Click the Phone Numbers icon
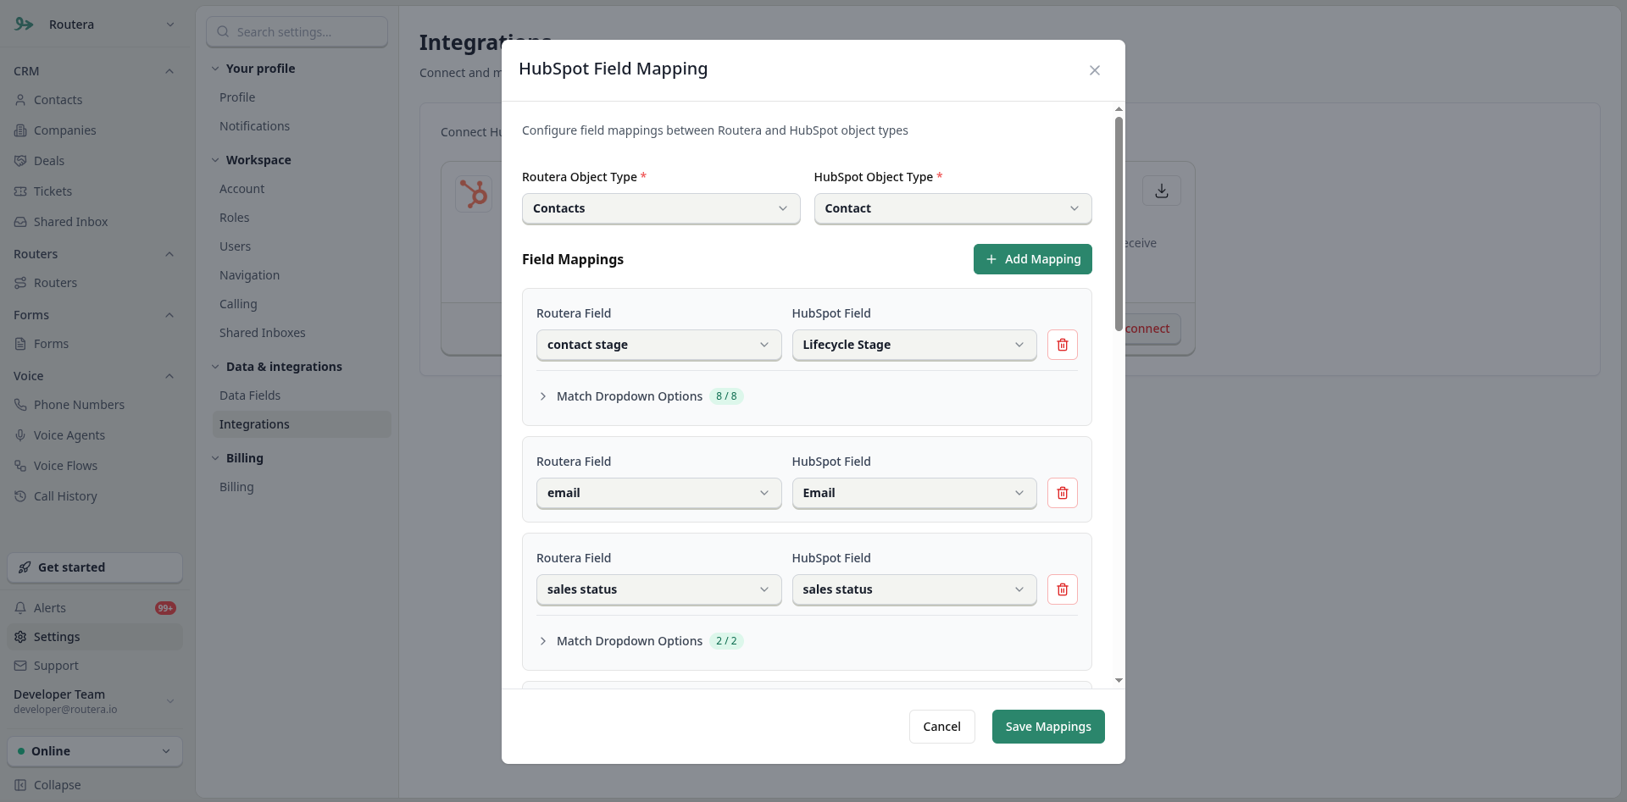The height and width of the screenshot is (802, 1627). [x=20, y=405]
